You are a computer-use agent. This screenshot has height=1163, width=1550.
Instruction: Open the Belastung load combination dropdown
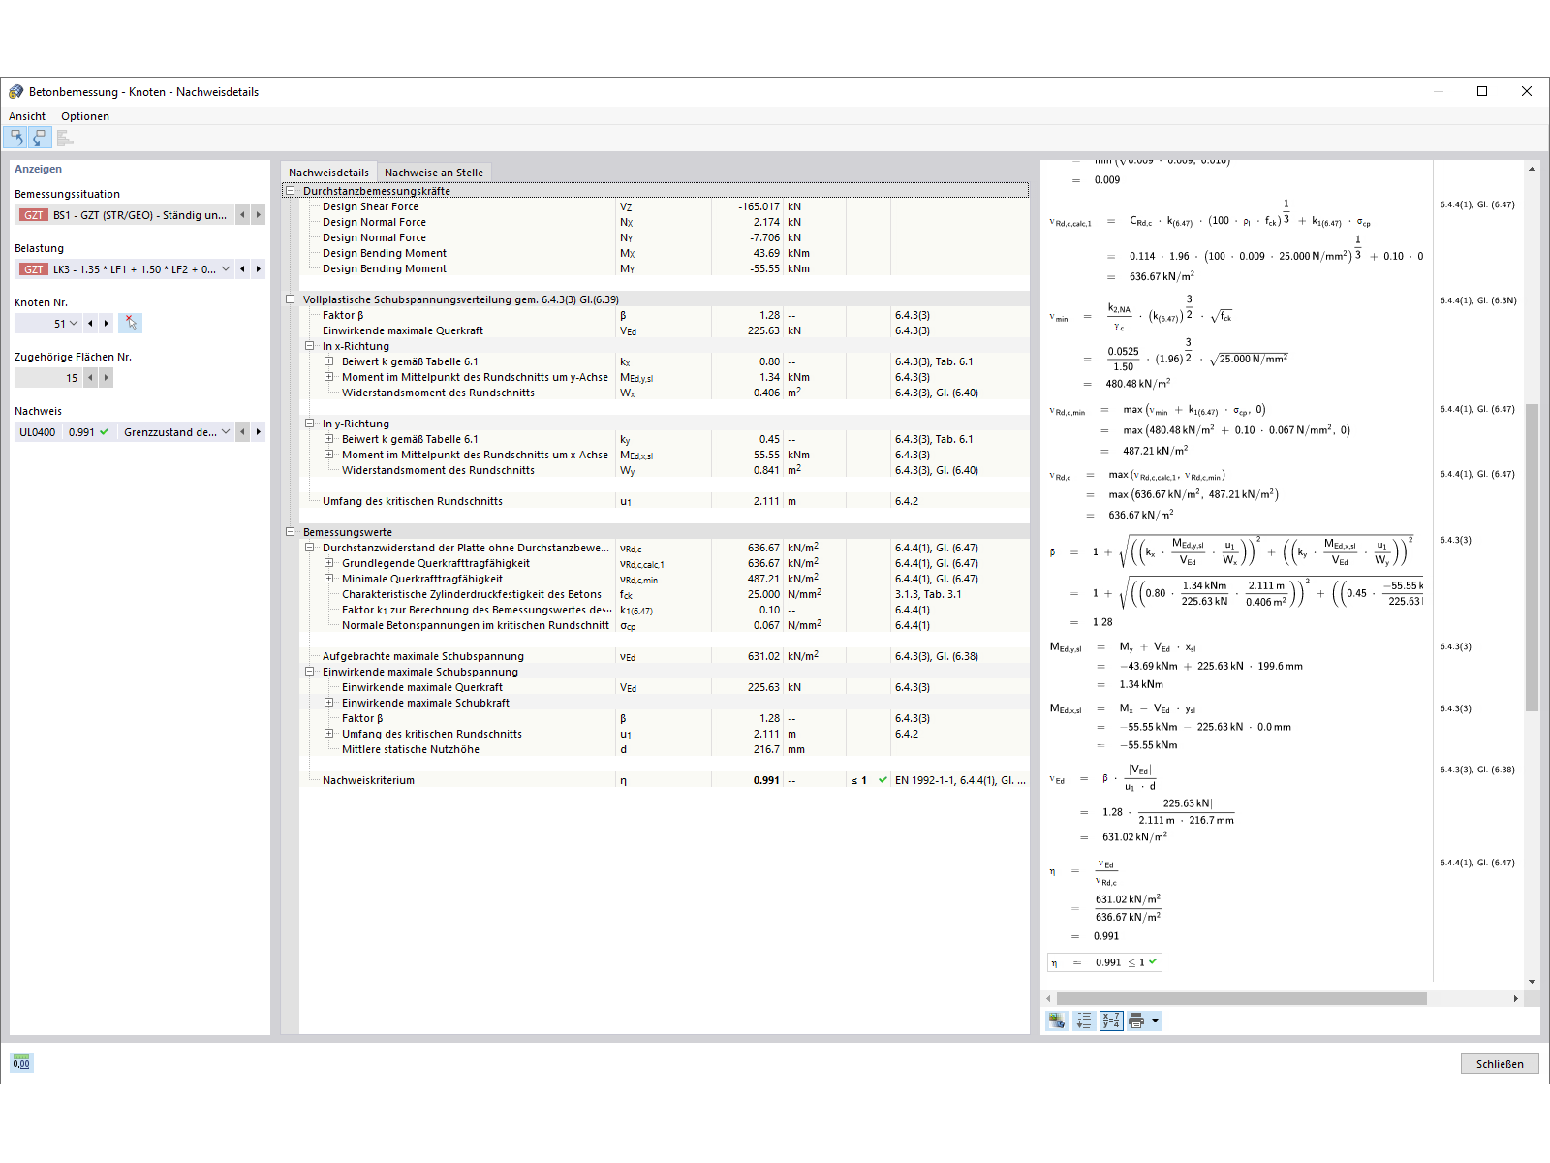tap(226, 269)
